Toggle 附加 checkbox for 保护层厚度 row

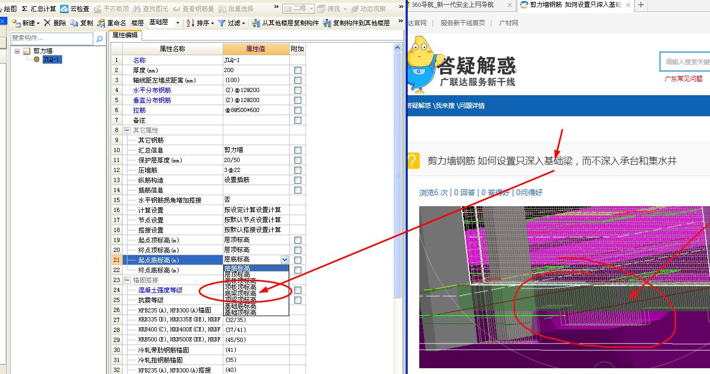(298, 160)
